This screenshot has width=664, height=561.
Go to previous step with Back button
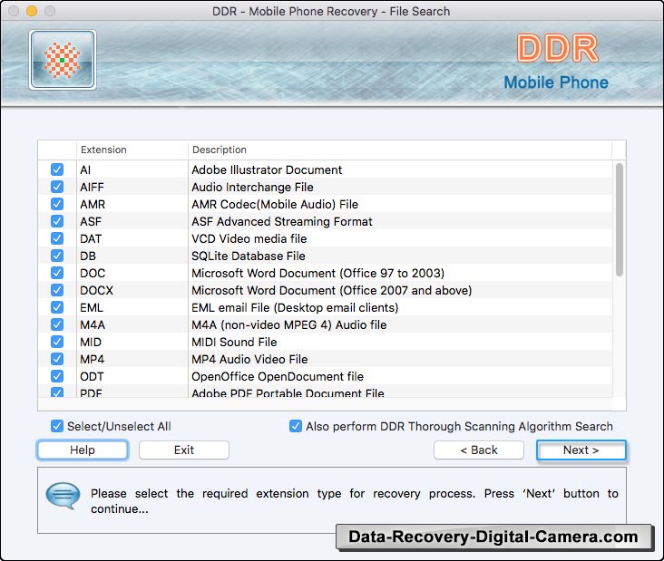click(x=479, y=450)
